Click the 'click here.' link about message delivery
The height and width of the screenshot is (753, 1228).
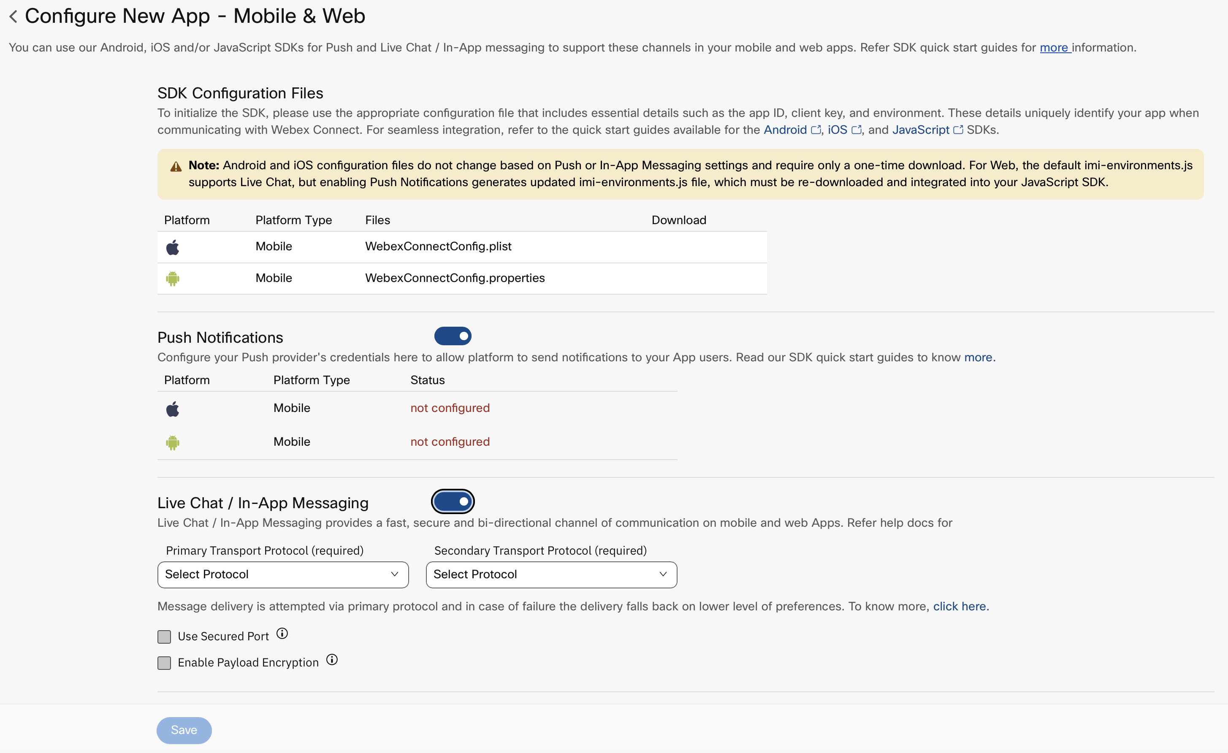[961, 607]
